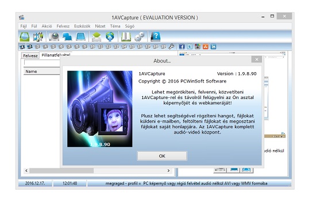Click the input field above Name column
The height and width of the screenshot is (213, 316).
tap(42, 62)
